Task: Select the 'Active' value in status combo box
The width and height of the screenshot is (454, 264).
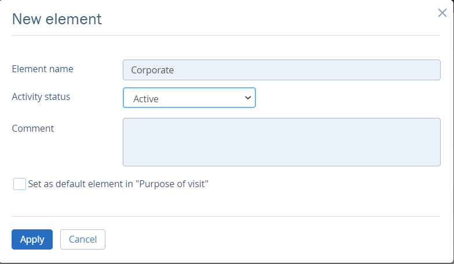Action: tap(146, 99)
